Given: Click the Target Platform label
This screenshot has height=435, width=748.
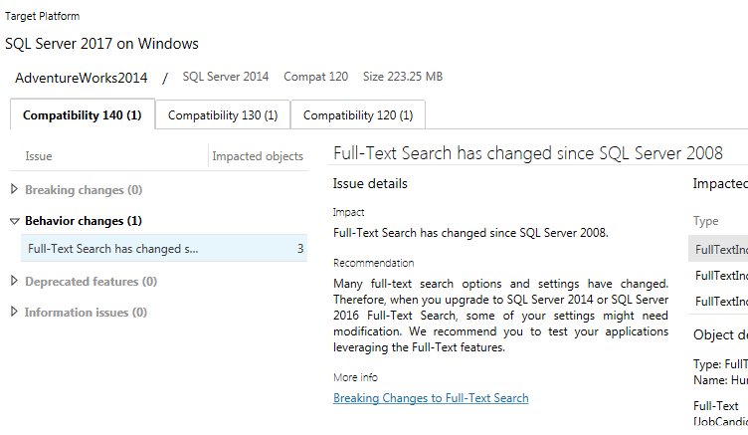Looking at the screenshot, I should coord(43,16).
